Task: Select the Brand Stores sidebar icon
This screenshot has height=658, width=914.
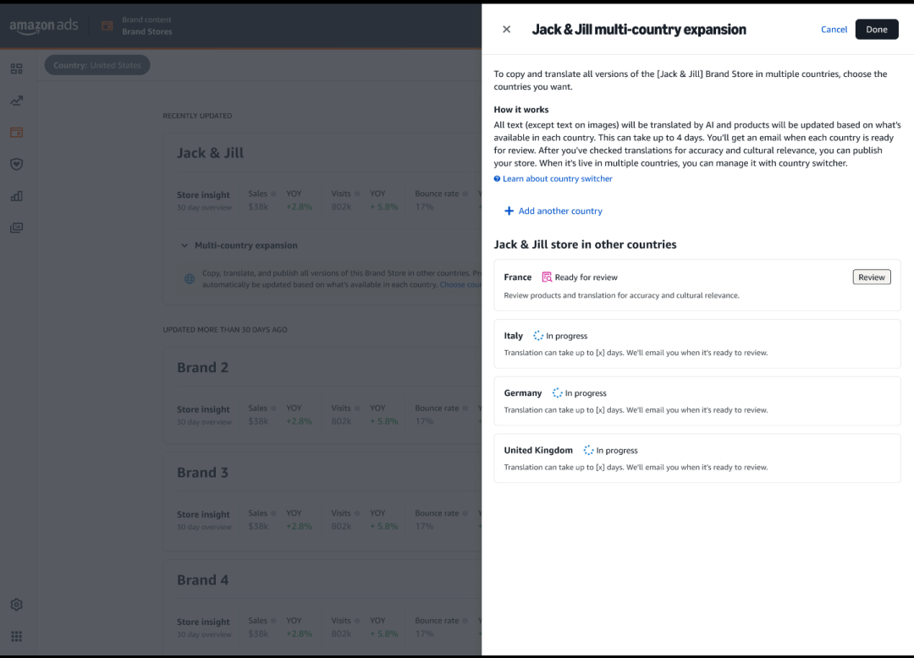Action: pos(17,133)
